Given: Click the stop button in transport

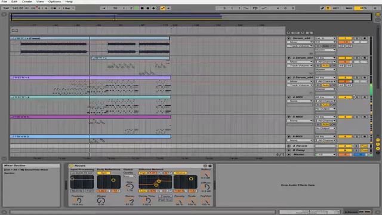Looking at the screenshot, I should pos(142,8).
